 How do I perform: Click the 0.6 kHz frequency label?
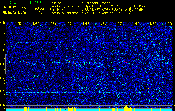coord(2,105)
